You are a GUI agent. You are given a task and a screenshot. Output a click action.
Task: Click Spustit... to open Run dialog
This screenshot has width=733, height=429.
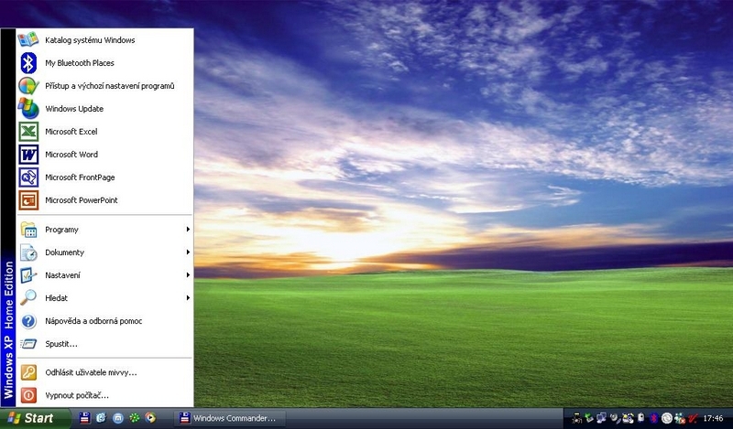60,344
